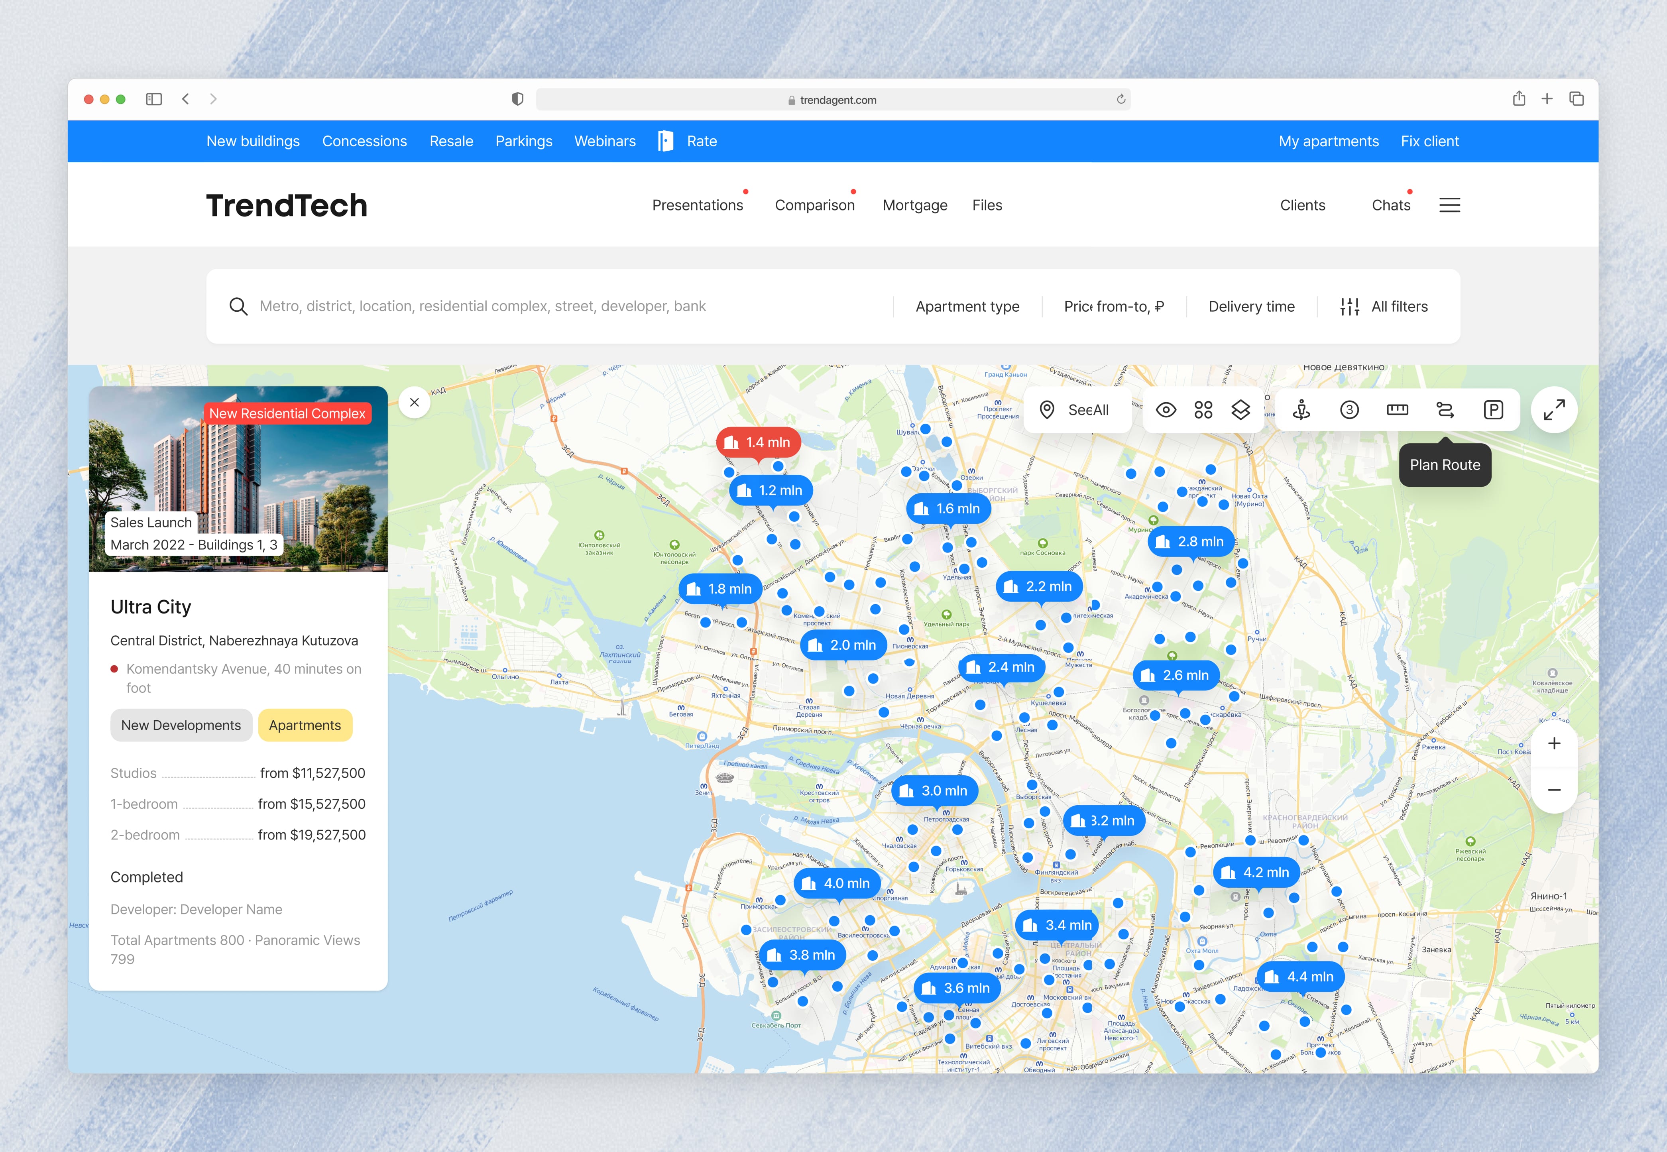Select the 3.0 mln map marker
Image resolution: width=1667 pixels, height=1152 pixels.
[934, 790]
